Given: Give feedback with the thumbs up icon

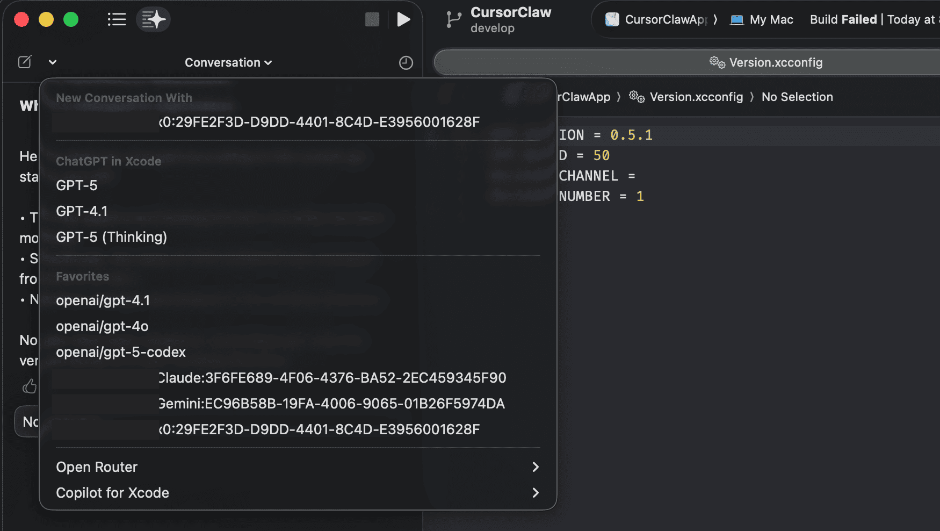Looking at the screenshot, I should 31,386.
